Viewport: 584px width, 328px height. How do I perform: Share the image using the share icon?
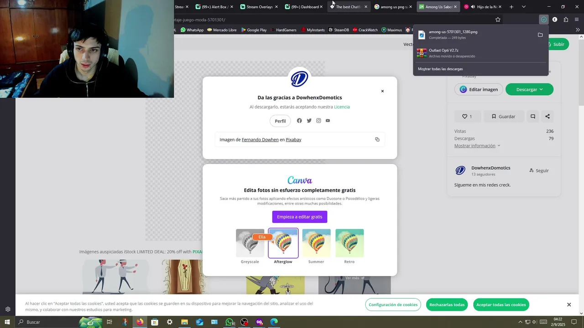(547, 117)
